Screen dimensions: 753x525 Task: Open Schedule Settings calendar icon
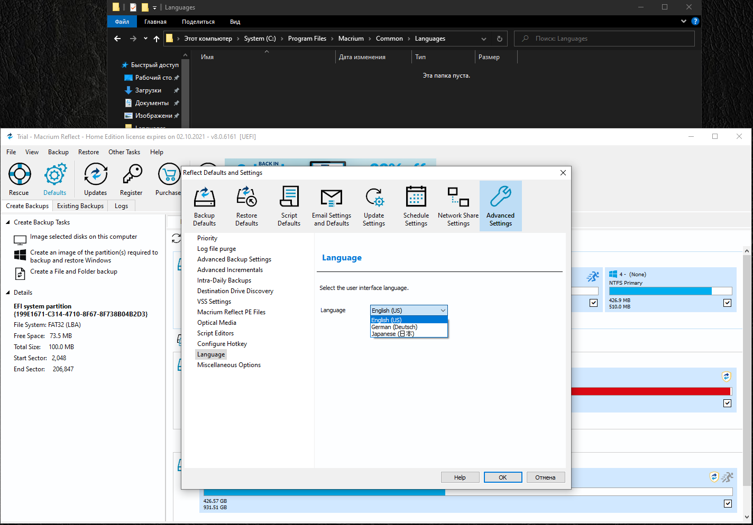416,206
